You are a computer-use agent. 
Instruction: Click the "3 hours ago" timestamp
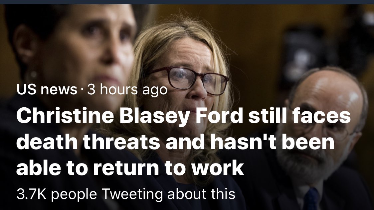[127, 90]
